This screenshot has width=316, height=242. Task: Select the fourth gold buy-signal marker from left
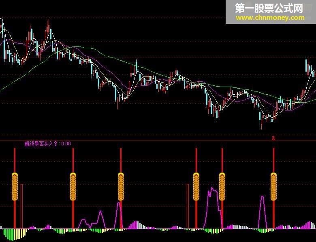click(x=196, y=187)
